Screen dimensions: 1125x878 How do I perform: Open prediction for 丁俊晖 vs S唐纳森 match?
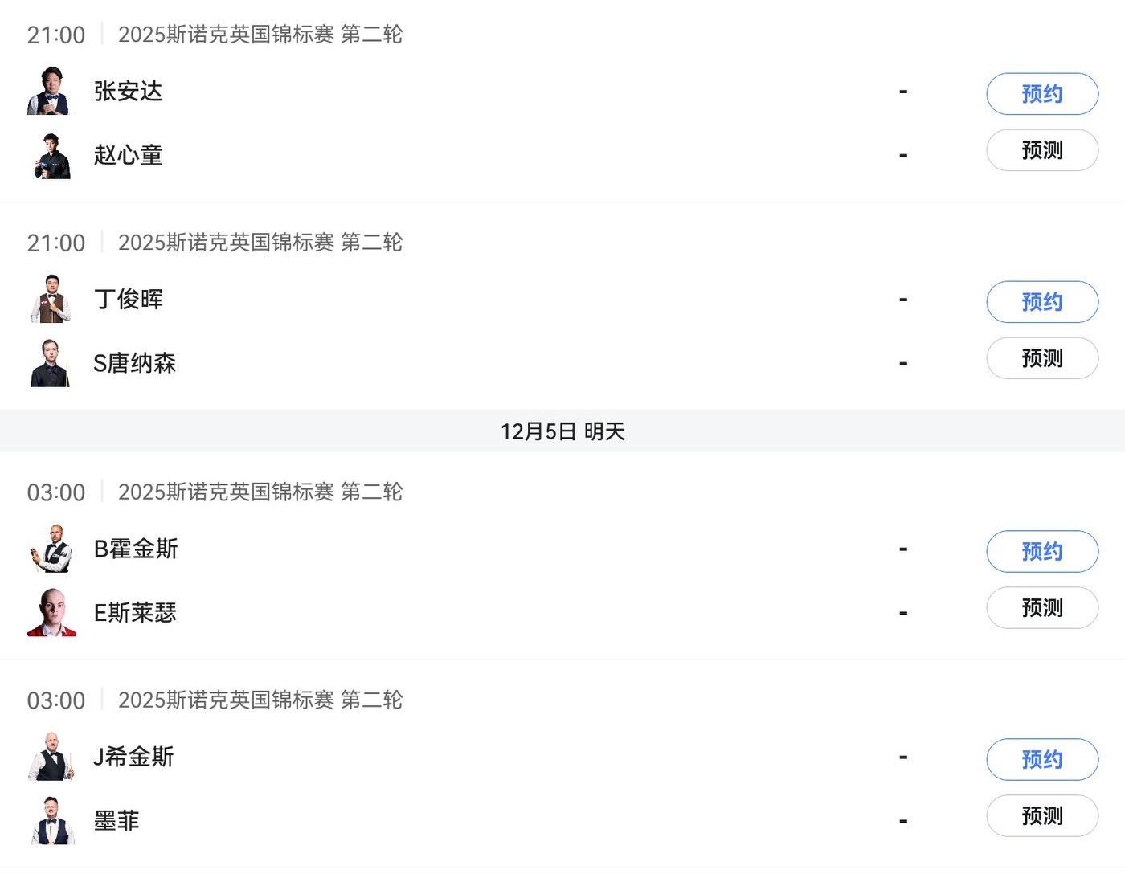(1041, 358)
